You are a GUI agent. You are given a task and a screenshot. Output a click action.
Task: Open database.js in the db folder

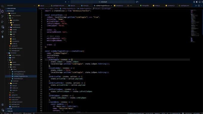pyautogui.click(x=21, y=25)
